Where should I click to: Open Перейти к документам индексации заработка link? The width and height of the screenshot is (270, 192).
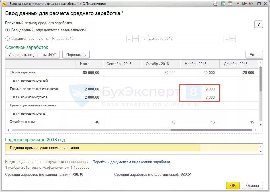click(x=131, y=162)
